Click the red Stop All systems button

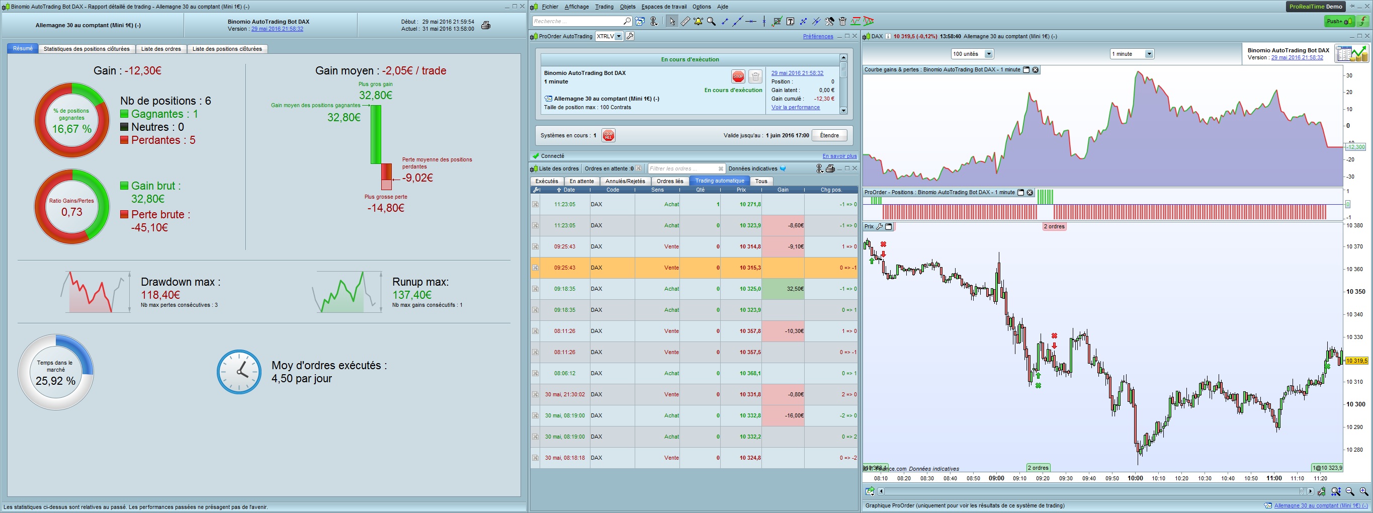608,135
